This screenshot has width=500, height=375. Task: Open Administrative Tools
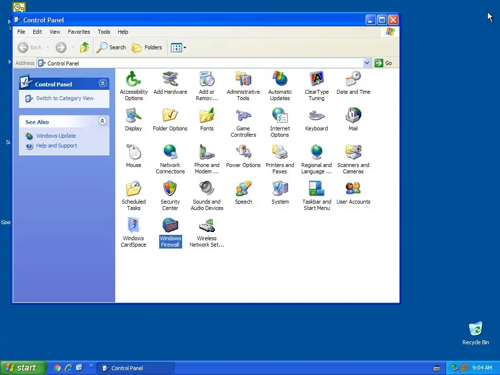[243, 79]
